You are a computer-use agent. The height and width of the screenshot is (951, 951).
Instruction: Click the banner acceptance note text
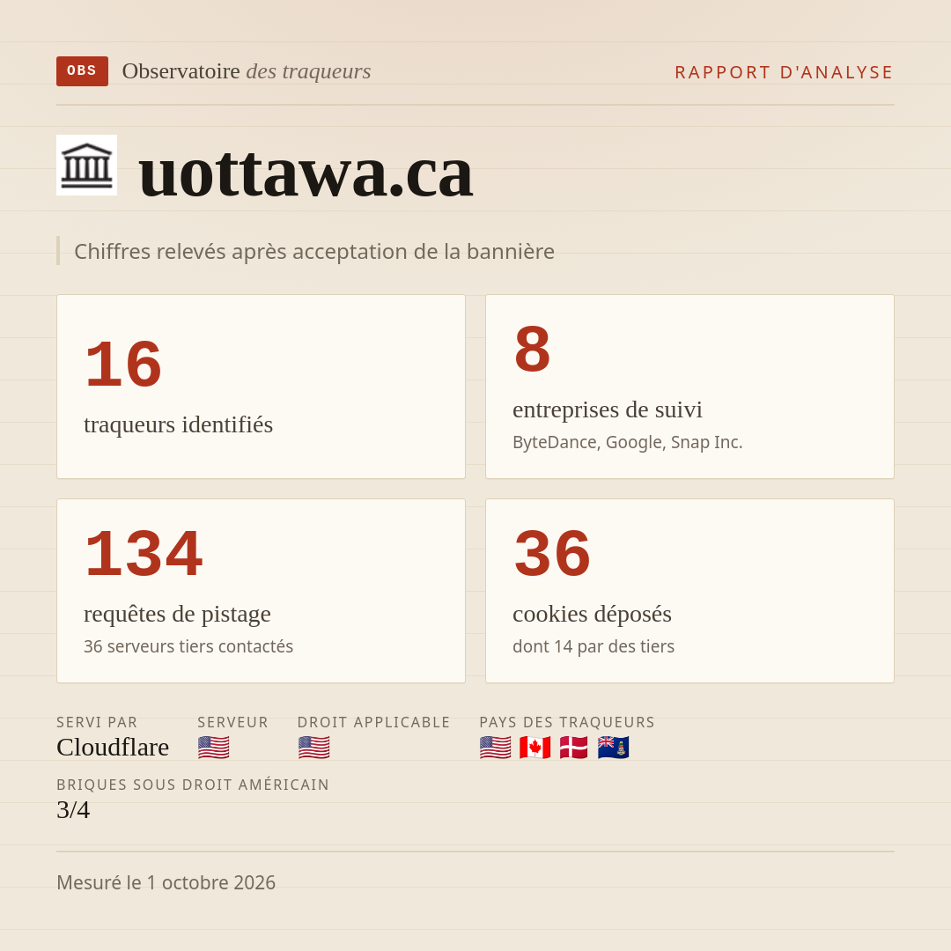314,251
